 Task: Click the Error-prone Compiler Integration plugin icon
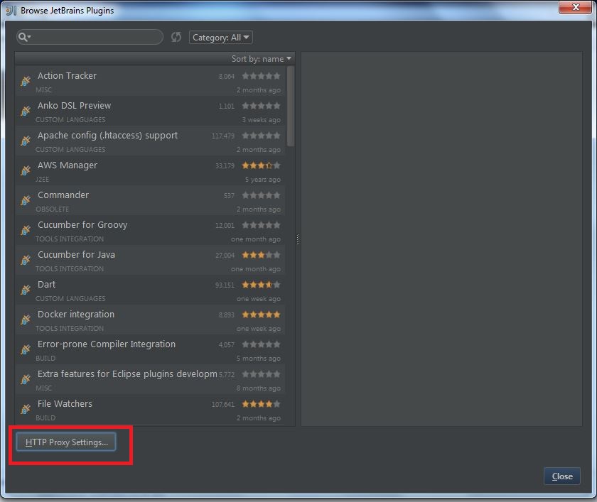26,349
